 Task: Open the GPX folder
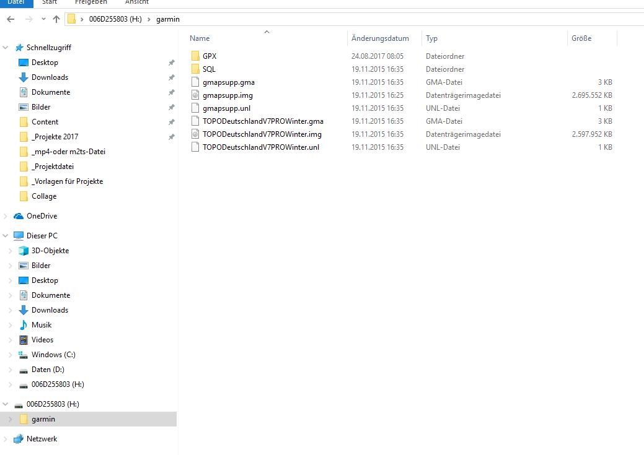coord(209,56)
